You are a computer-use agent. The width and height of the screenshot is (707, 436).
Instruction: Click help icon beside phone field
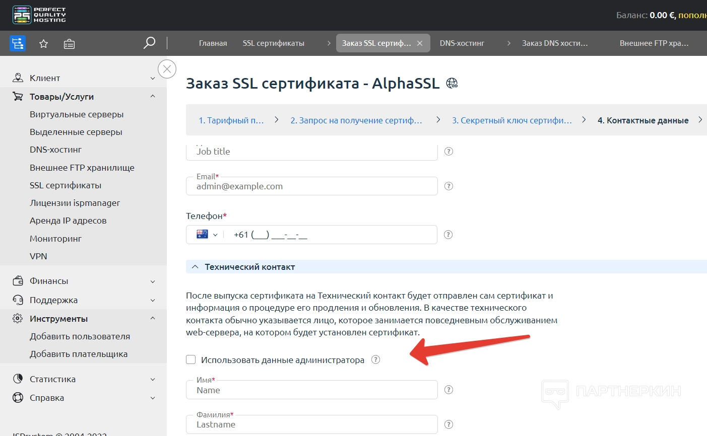tap(448, 235)
